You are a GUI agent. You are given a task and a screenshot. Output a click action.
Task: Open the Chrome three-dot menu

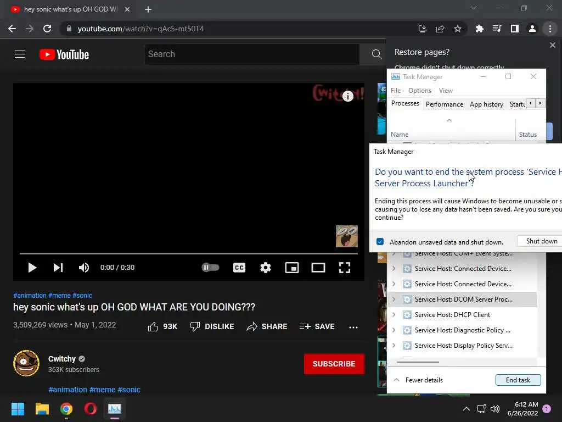point(550,29)
